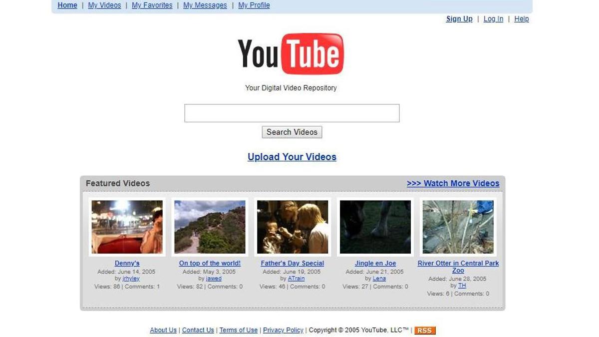Click 'Added: May 3, 2005' text
Viewport: 599px width, 337px height.
pyautogui.click(x=209, y=272)
